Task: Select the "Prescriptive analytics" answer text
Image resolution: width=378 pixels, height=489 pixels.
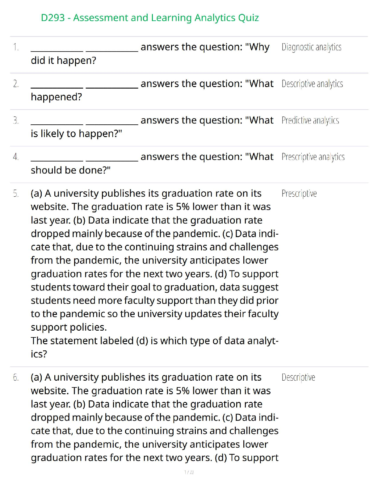Action: tap(313, 157)
